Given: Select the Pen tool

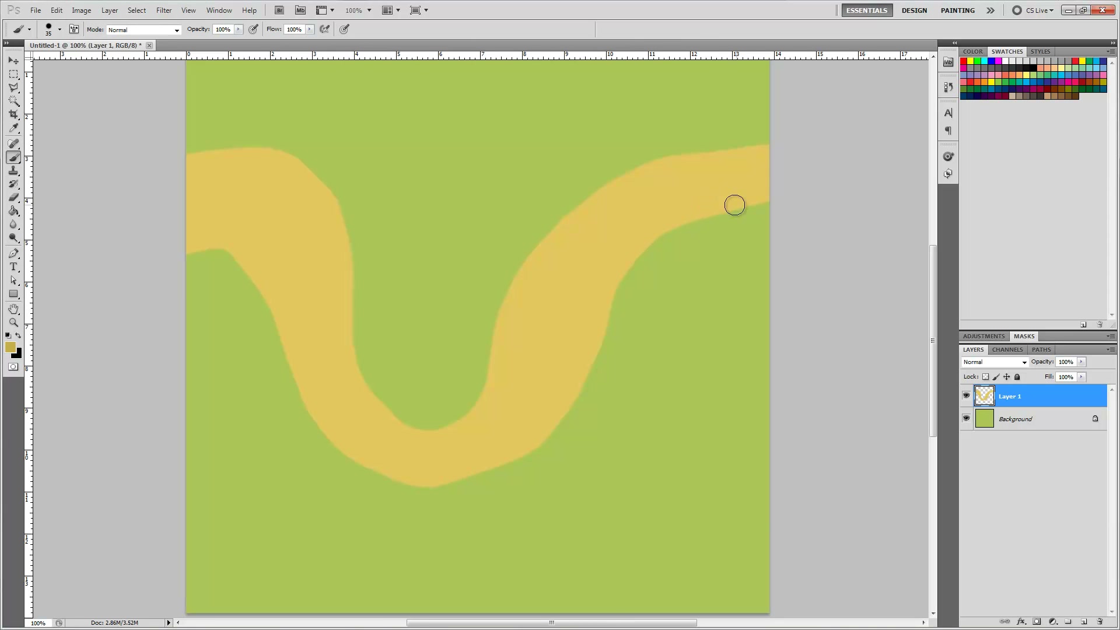Looking at the screenshot, I should click(13, 253).
